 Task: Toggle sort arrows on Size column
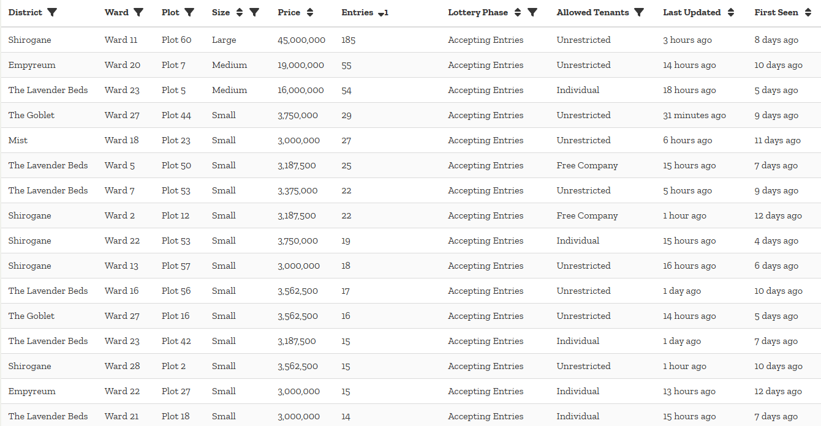click(240, 12)
